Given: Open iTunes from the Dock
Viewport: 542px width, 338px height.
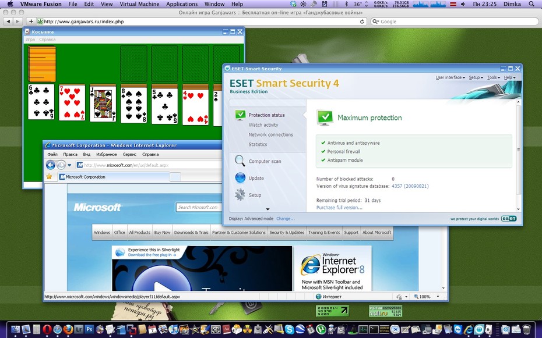Looking at the screenshot, I should click(174, 329).
